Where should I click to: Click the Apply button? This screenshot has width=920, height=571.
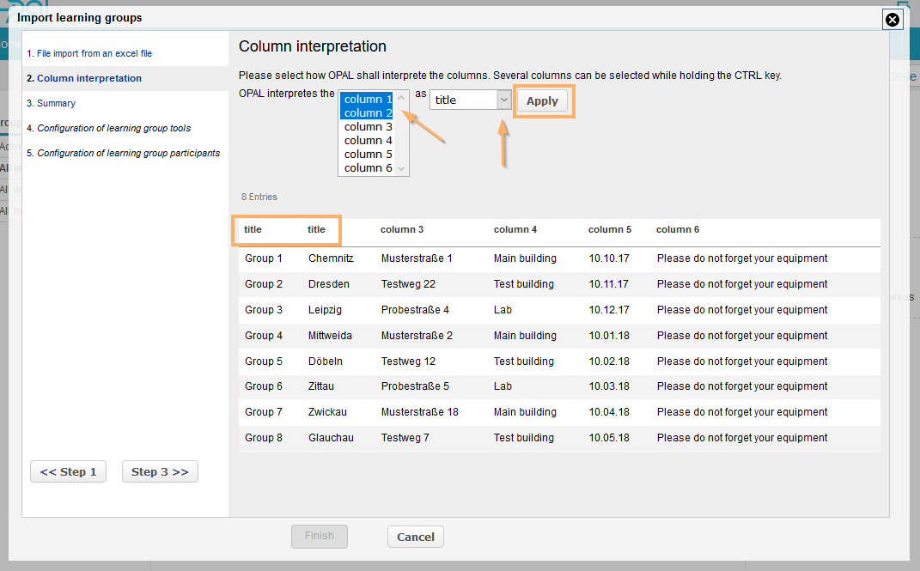click(x=542, y=101)
